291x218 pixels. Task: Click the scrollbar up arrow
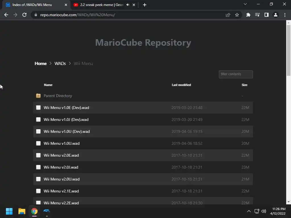click(288, 22)
